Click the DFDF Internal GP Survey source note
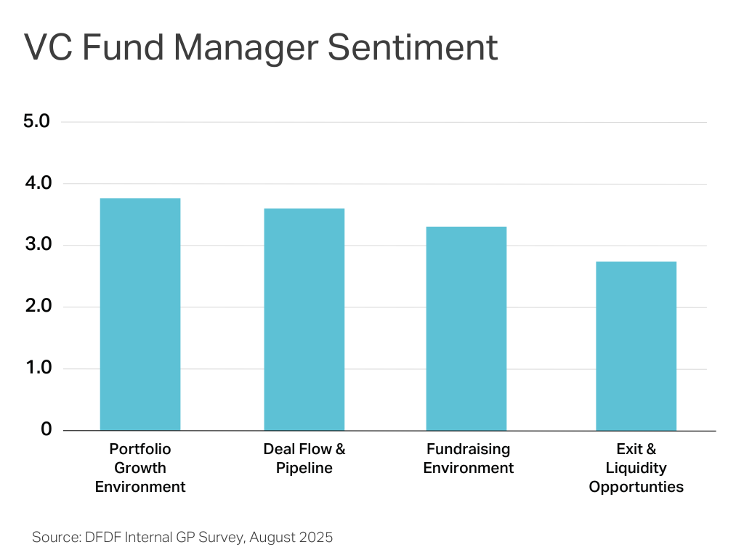Image resolution: width=744 pixels, height=558 pixels. coord(182,538)
